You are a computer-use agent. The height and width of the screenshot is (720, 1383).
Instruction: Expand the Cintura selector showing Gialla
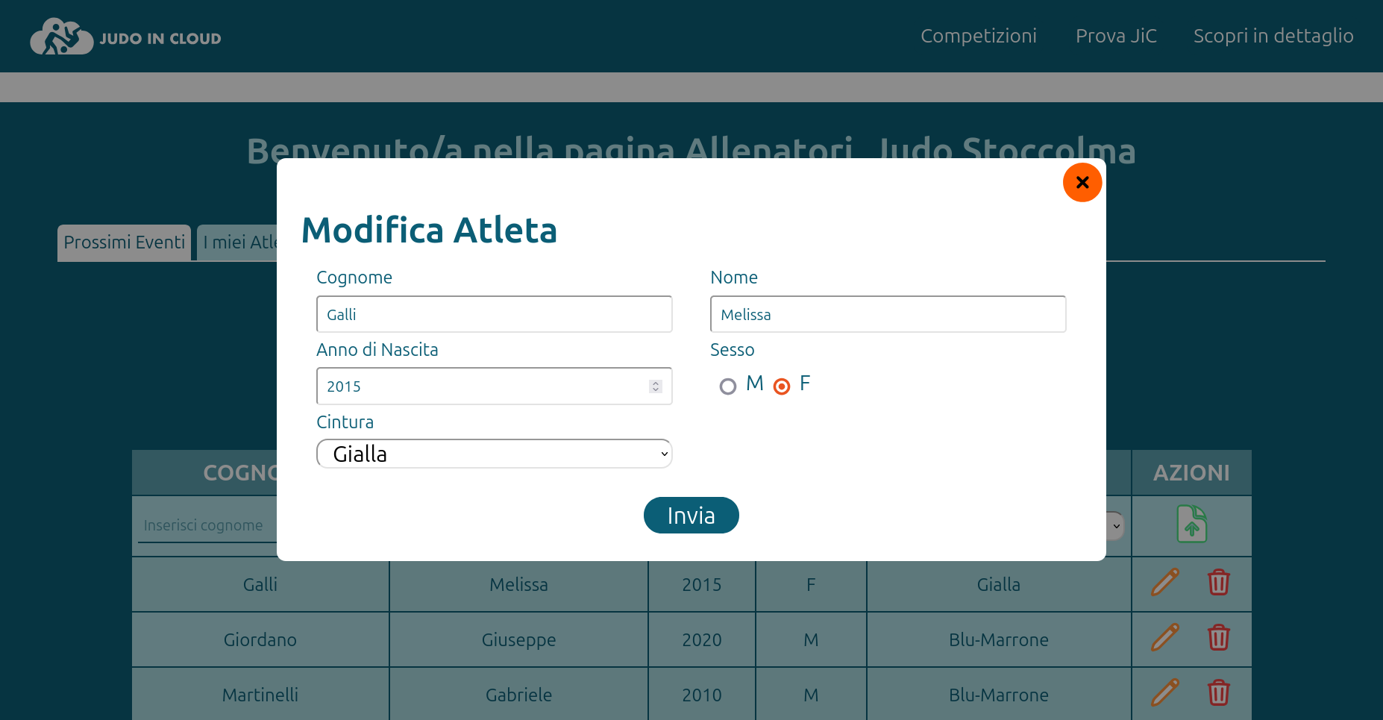point(494,453)
